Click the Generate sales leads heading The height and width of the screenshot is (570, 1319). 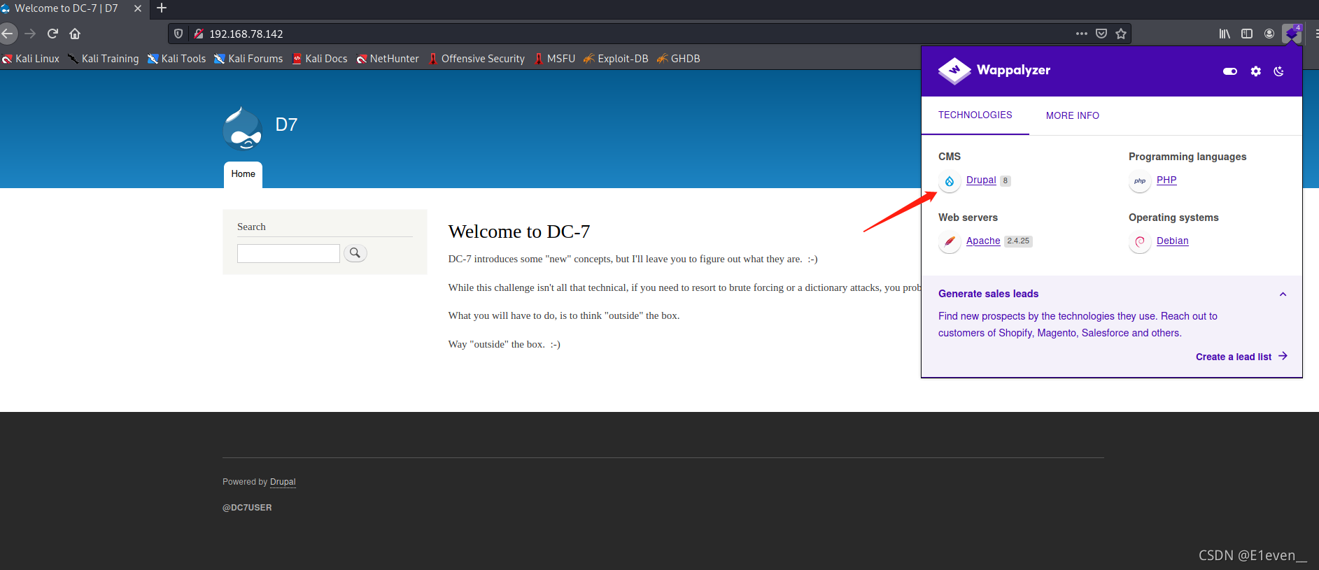pyautogui.click(x=988, y=294)
